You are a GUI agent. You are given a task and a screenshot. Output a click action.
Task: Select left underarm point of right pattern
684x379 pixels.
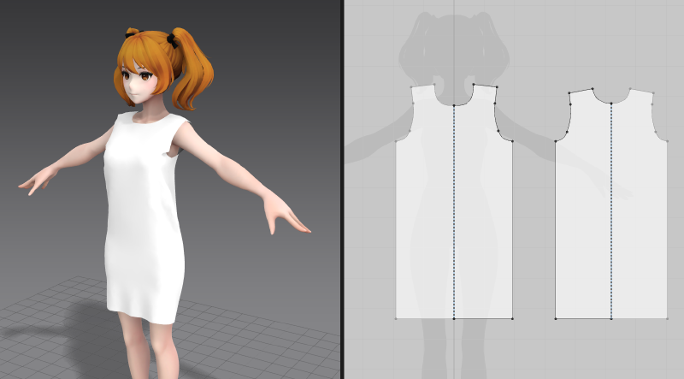click(x=556, y=141)
